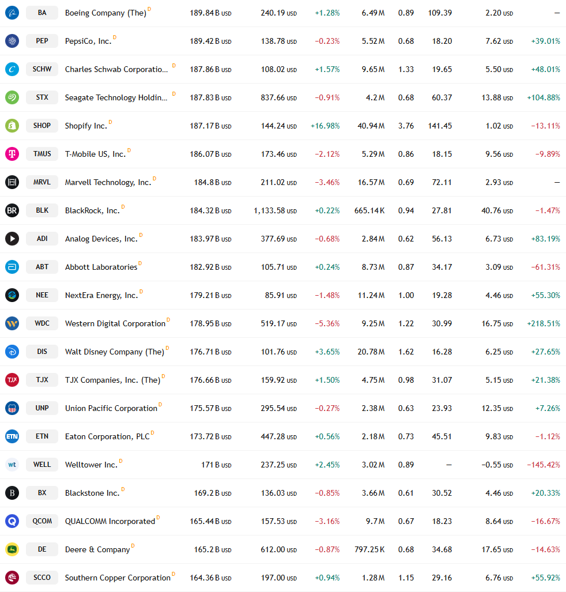Screen dimensions: 566x592
Task: Click QUALCOMM EPS 8.64 USD
Action: pyautogui.click(x=499, y=522)
